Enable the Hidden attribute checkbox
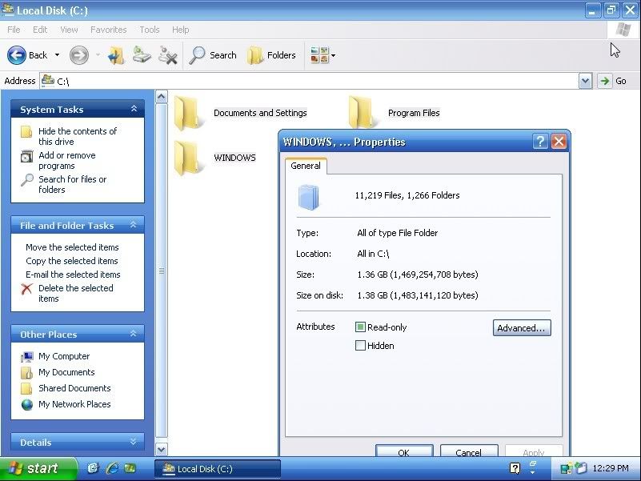This screenshot has width=641, height=481. (360, 346)
